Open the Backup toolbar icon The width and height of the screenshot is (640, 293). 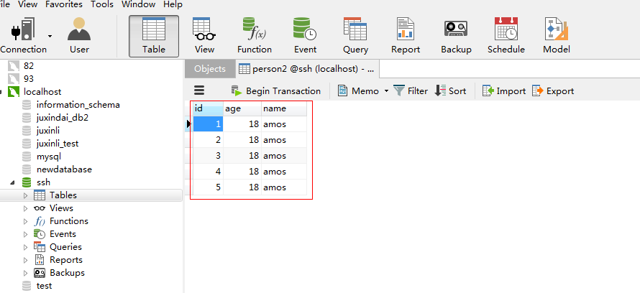pos(456,37)
